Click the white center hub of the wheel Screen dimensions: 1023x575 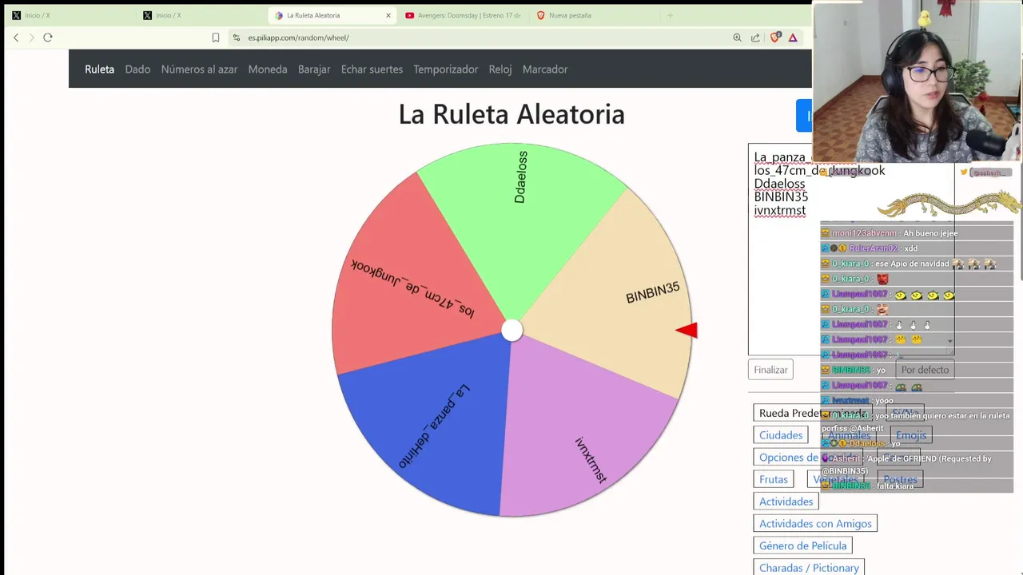click(512, 331)
